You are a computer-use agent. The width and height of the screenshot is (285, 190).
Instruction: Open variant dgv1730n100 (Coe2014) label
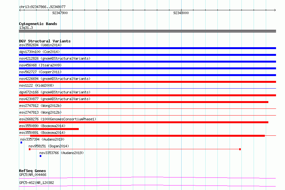pyautogui.click(x=39, y=52)
